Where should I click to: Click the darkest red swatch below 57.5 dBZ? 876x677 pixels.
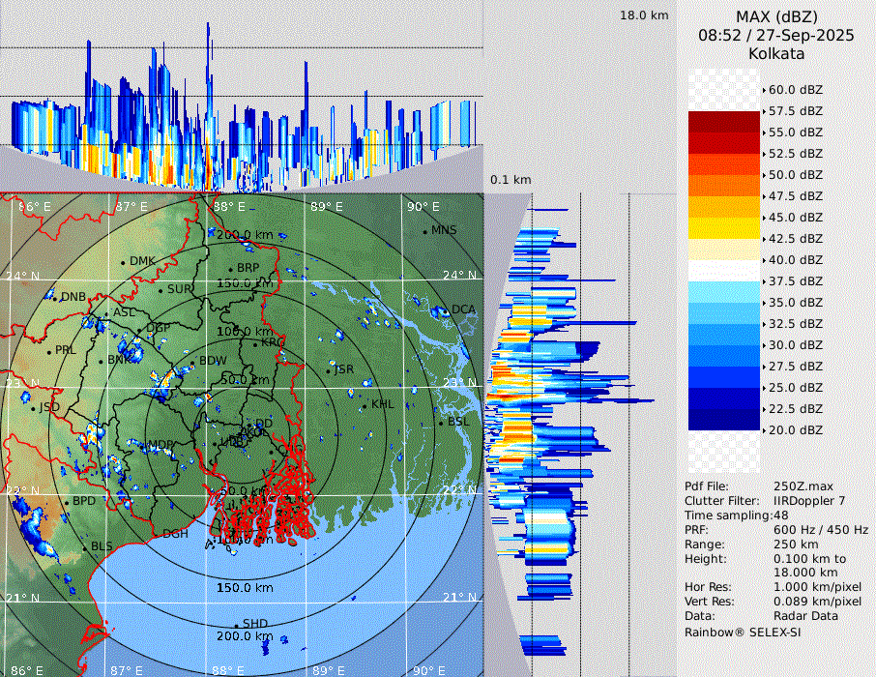(723, 122)
